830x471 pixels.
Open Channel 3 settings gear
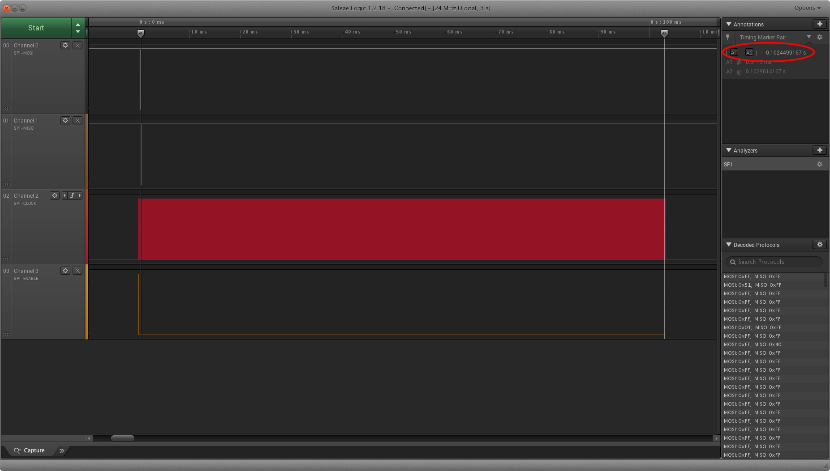click(65, 271)
